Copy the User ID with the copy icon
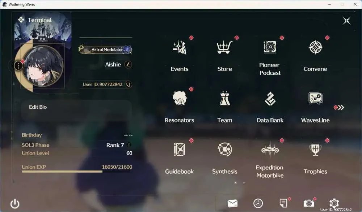This screenshot has width=362, height=212. pos(128,85)
